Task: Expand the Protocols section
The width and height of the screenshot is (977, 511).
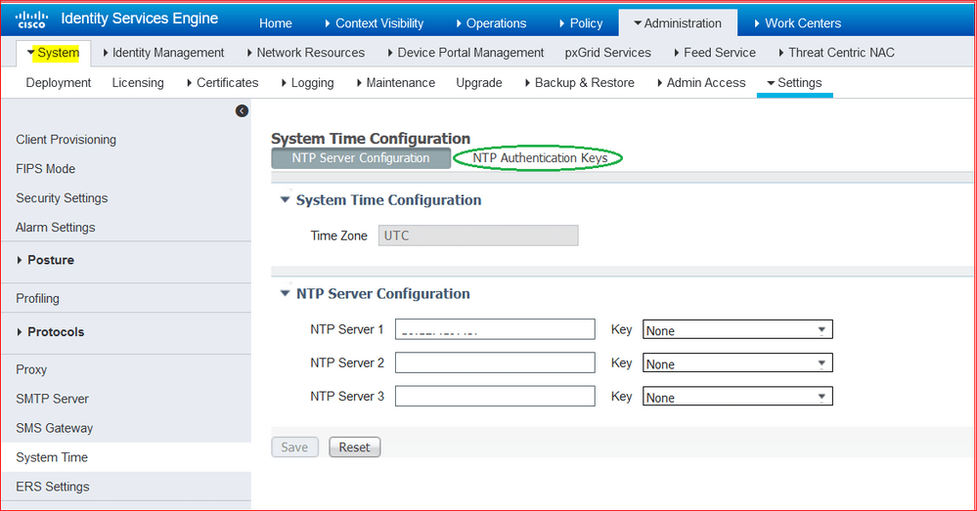Action: click(51, 332)
